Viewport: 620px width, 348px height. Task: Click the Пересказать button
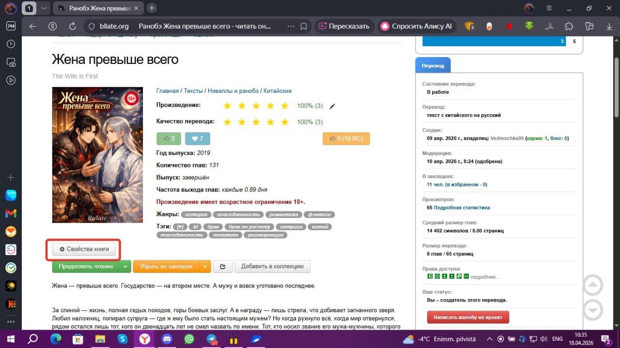[x=344, y=26]
